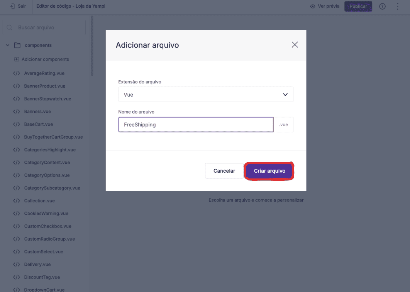The height and width of the screenshot is (292, 410).
Task: Click the components folder icon
Action: point(17,45)
